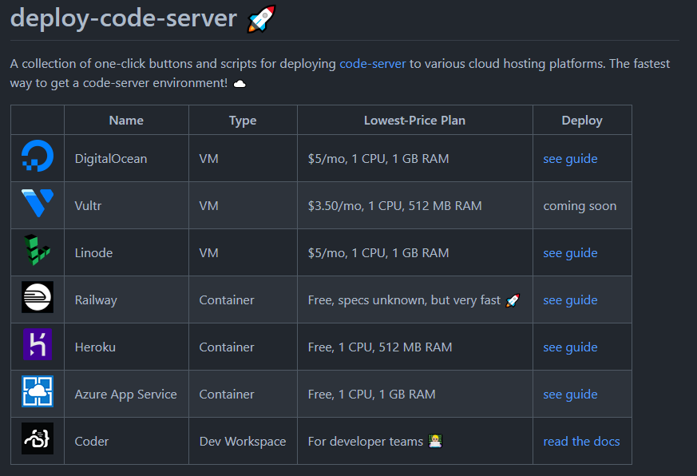697x476 pixels.
Task: Open the Coder 'read the docs' link
Action: point(581,442)
